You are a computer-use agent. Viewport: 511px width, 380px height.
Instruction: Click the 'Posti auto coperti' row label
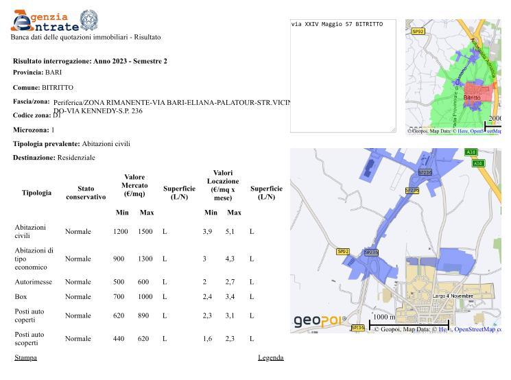pyautogui.click(x=29, y=316)
